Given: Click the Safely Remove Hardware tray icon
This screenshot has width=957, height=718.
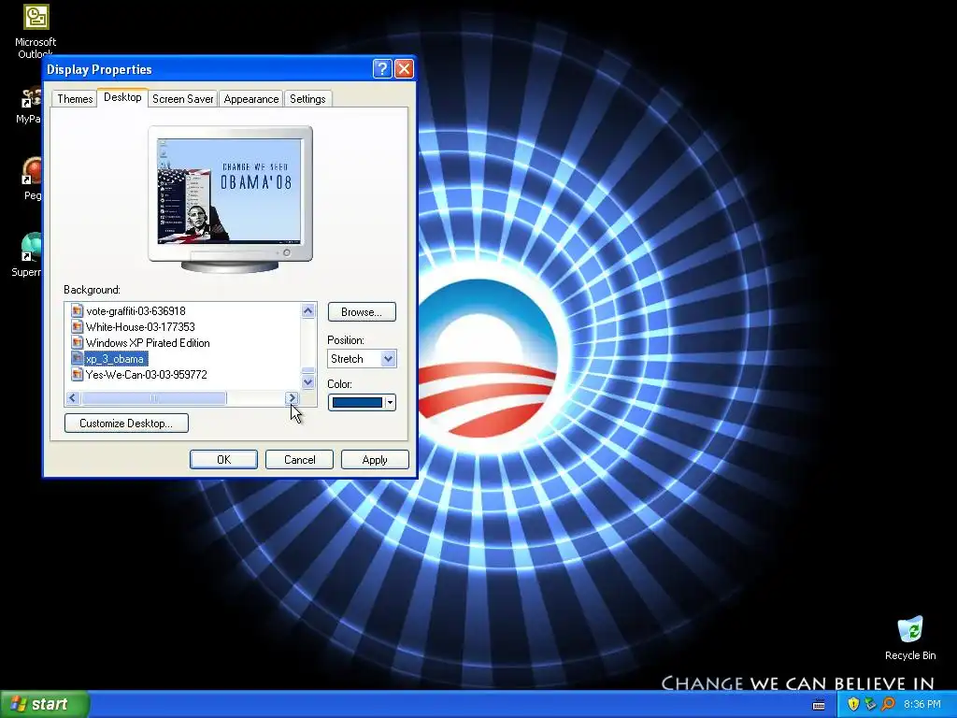Looking at the screenshot, I should (x=870, y=704).
